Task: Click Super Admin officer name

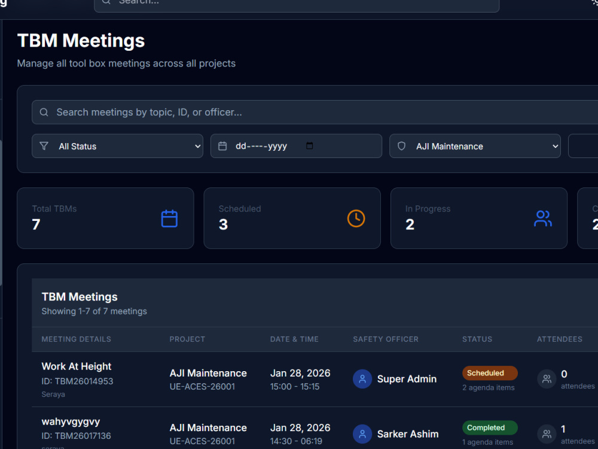Action: (407, 379)
